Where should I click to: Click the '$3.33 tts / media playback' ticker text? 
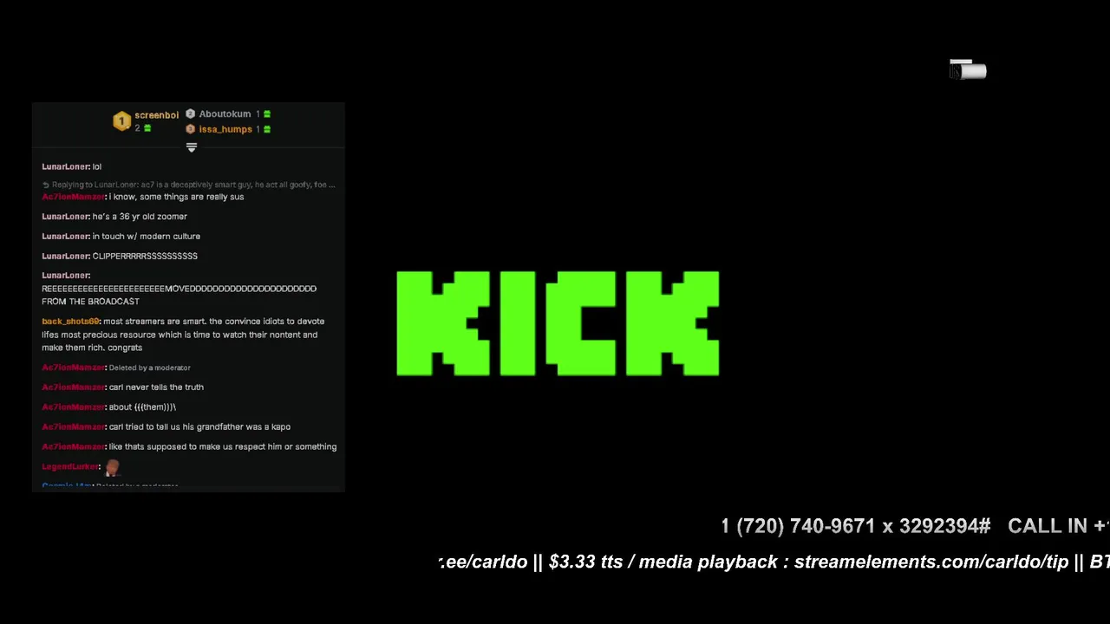pos(663,562)
